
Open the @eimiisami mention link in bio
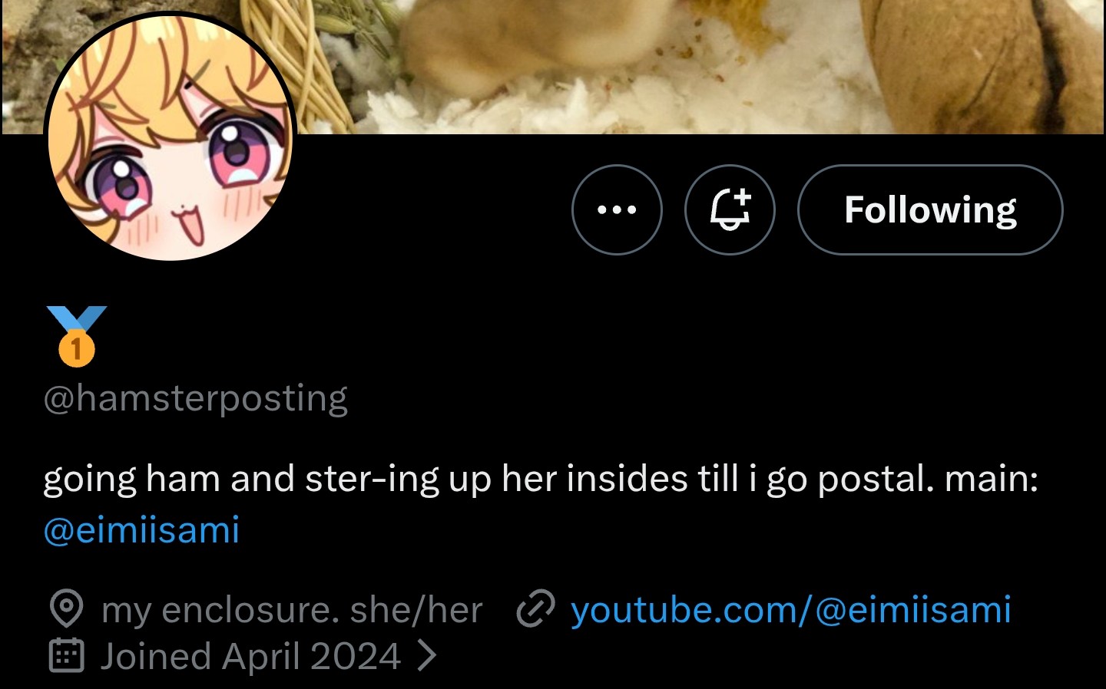(x=142, y=530)
